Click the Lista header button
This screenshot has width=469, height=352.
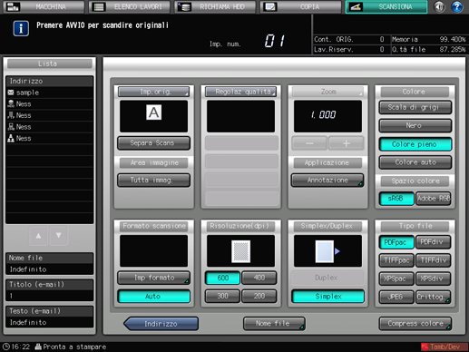(49, 64)
